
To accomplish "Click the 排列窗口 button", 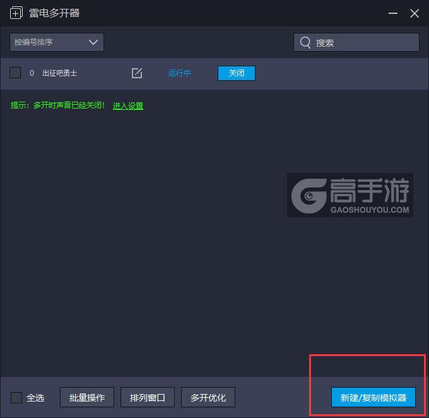I will tap(148, 397).
